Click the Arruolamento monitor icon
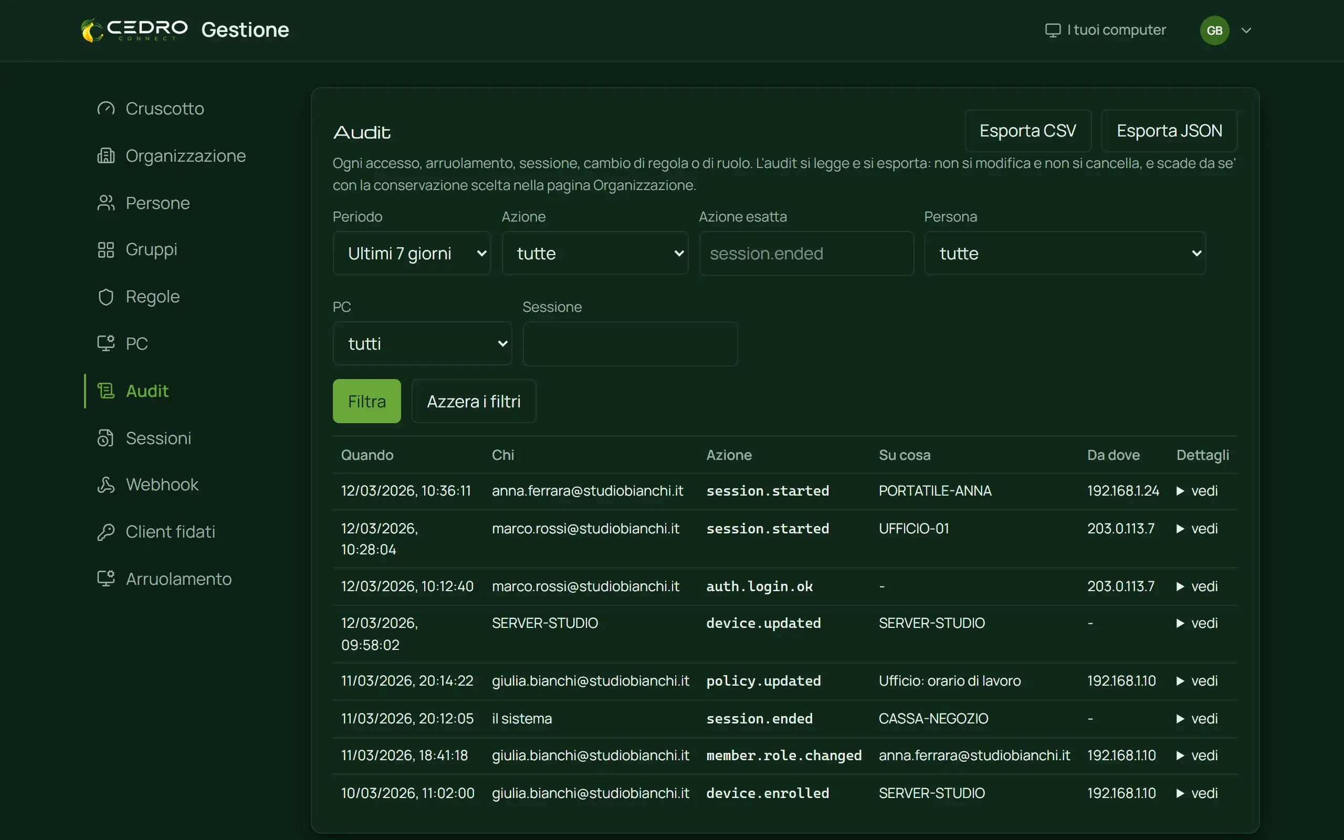Image resolution: width=1344 pixels, height=840 pixels. click(x=106, y=579)
